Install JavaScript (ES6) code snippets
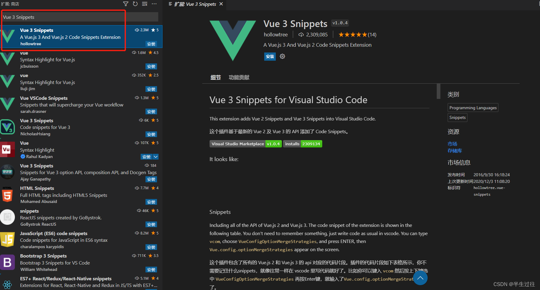The height and width of the screenshot is (290, 540). tap(151, 247)
